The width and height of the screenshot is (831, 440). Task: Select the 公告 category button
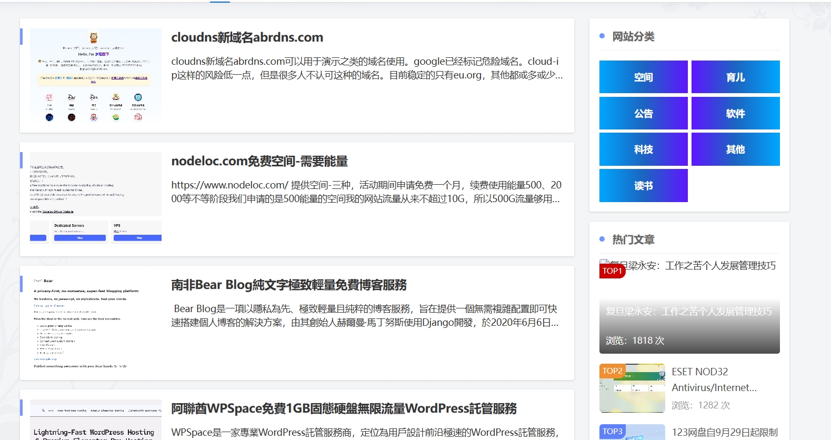tap(643, 113)
